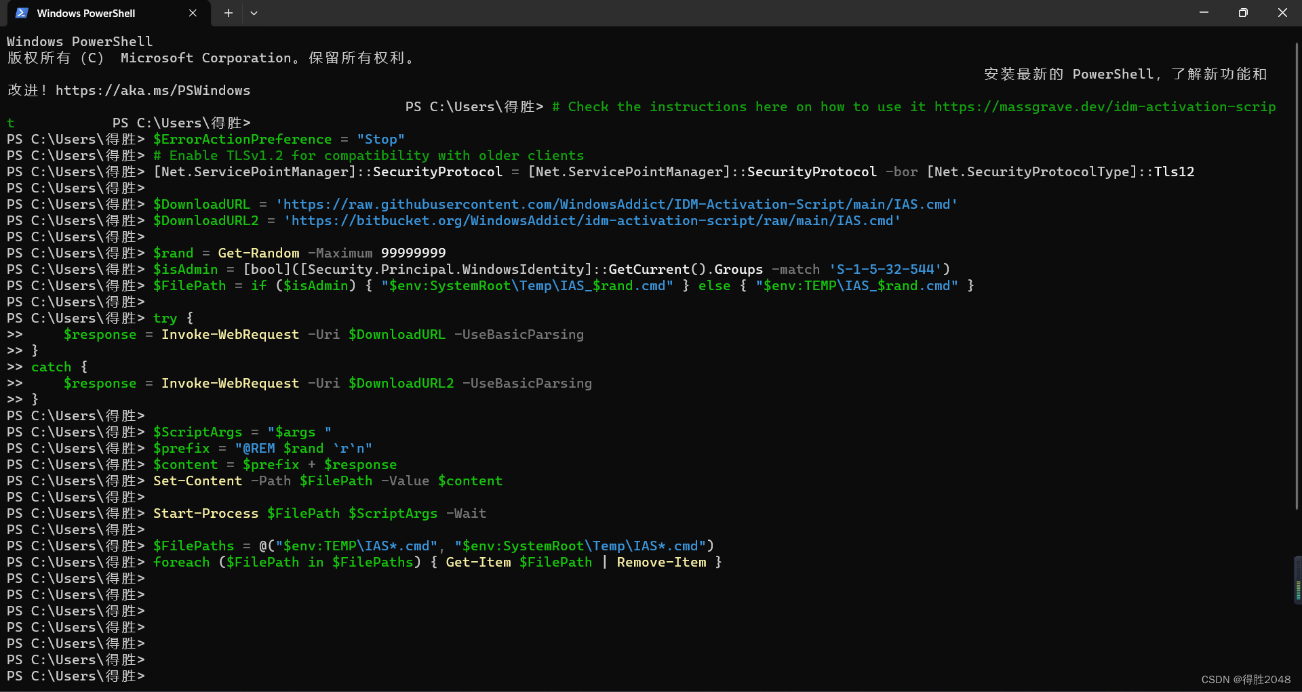Click the Tls12 text at line end

(x=1174, y=171)
